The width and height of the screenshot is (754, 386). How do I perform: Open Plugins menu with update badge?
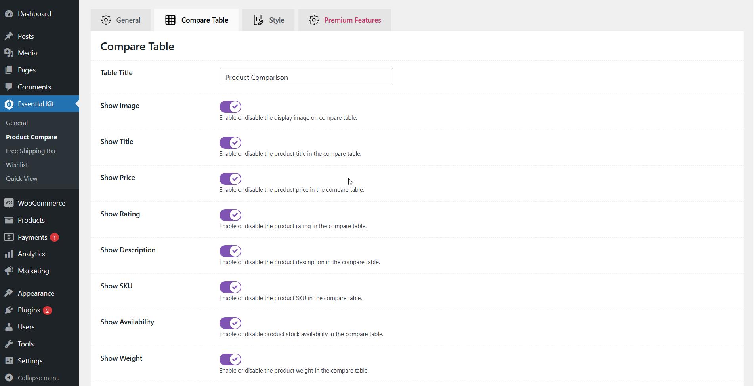click(29, 310)
